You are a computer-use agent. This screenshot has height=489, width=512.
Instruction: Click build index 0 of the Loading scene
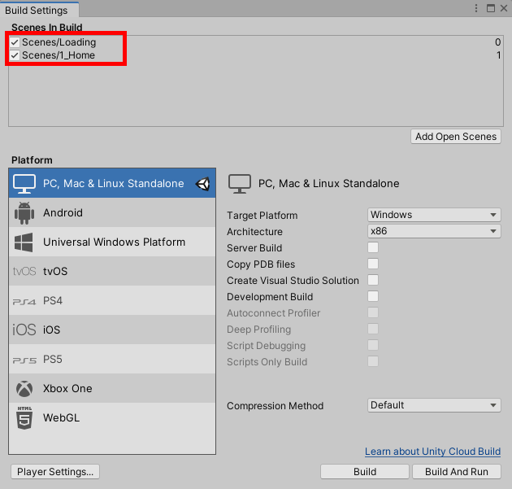(x=497, y=42)
